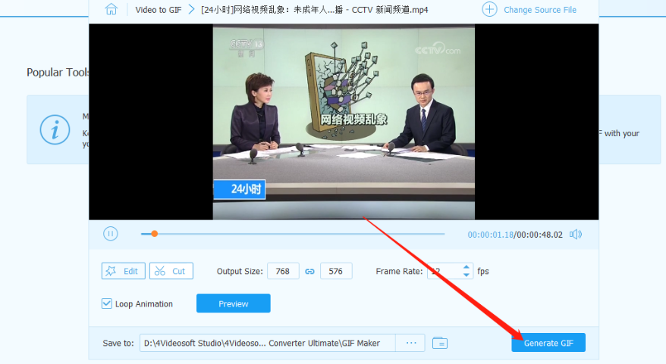Click the source file name .mp4 title
The height and width of the screenshot is (364, 666).
click(x=314, y=10)
